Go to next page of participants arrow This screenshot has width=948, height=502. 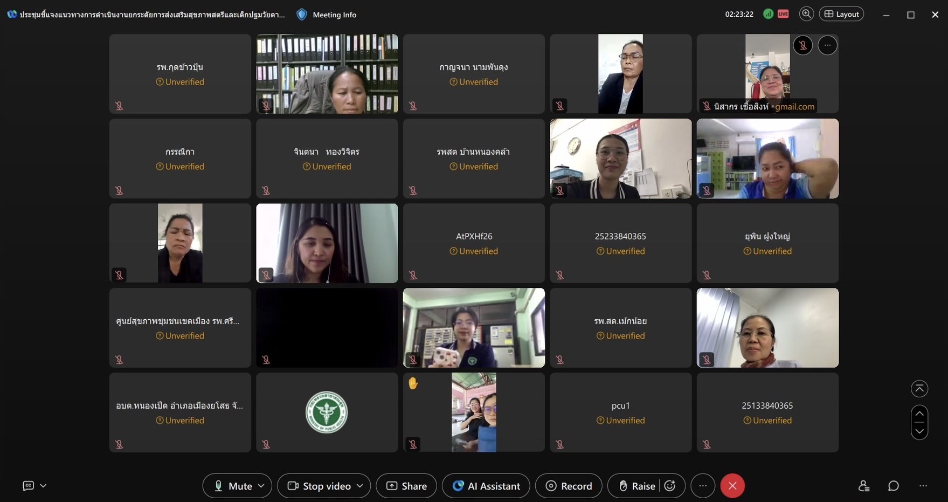919,431
